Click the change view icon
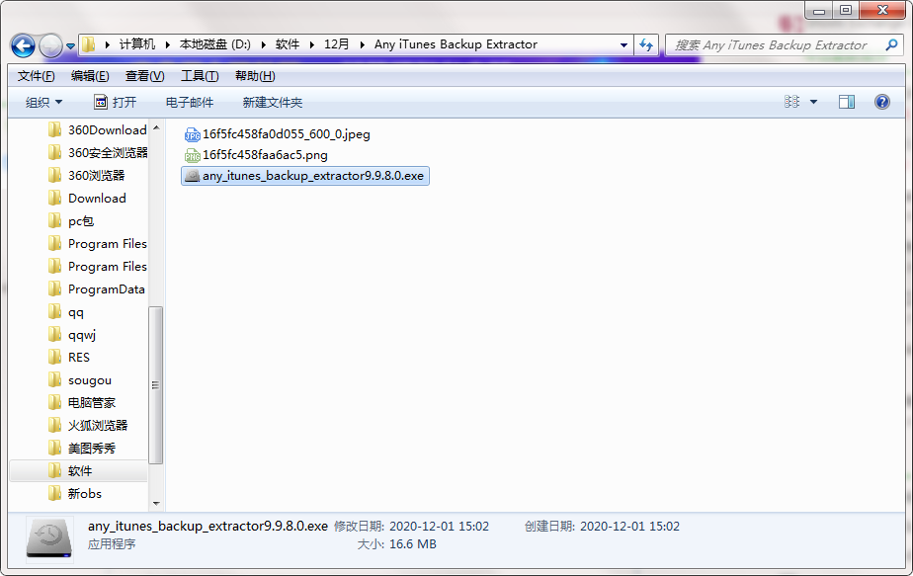 791,102
